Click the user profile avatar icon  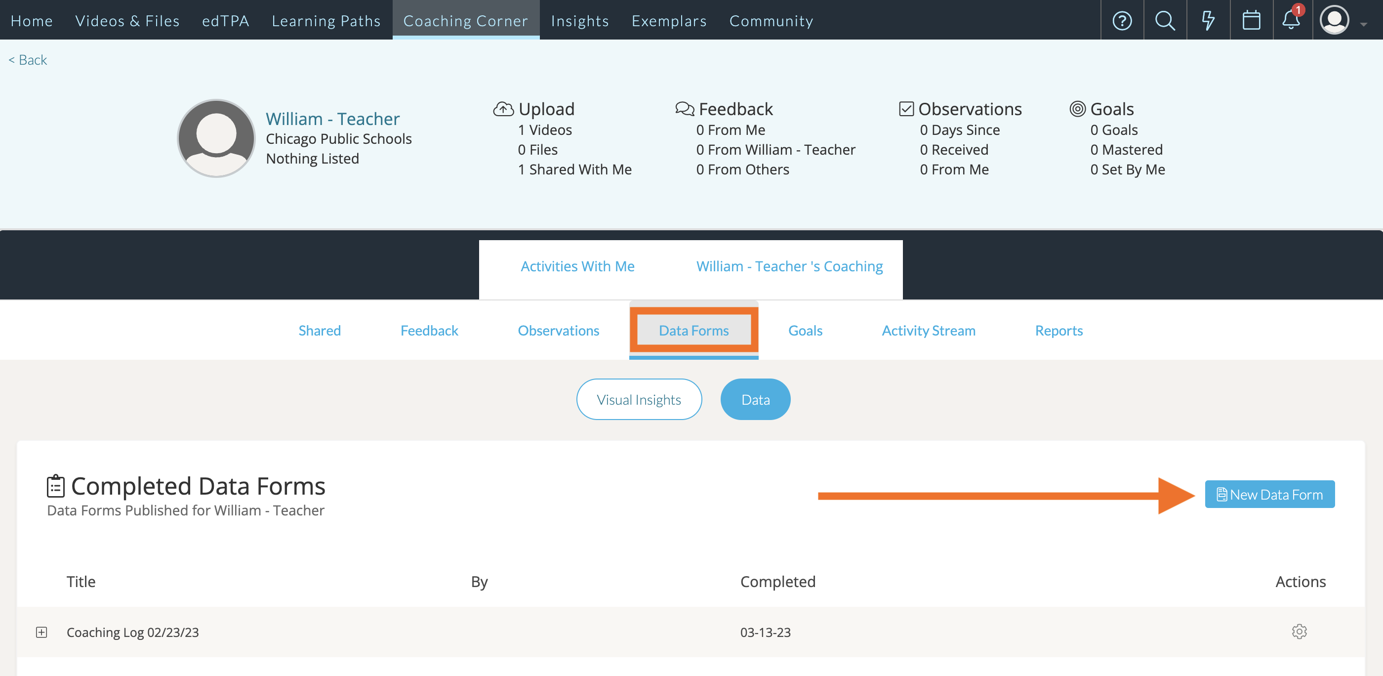(x=1334, y=20)
